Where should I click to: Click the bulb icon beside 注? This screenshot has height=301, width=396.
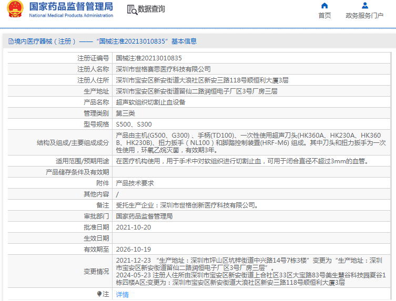pos(99,294)
